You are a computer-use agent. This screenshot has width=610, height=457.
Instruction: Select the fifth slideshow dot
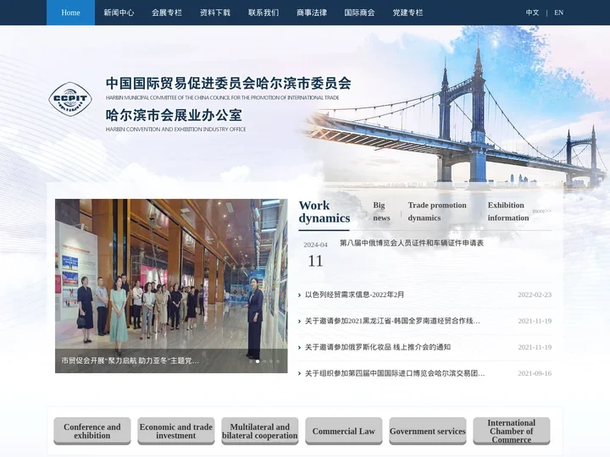click(278, 361)
